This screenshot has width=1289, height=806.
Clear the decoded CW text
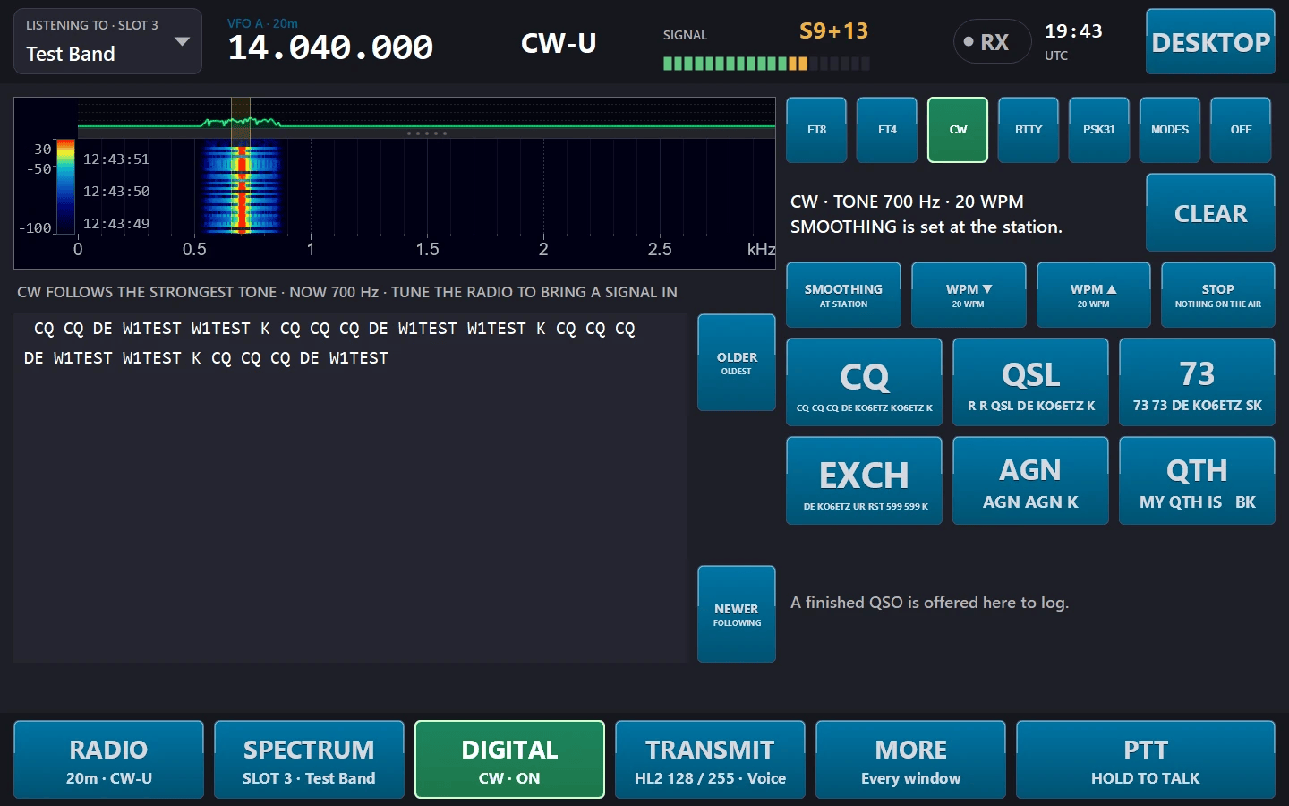1210,213
